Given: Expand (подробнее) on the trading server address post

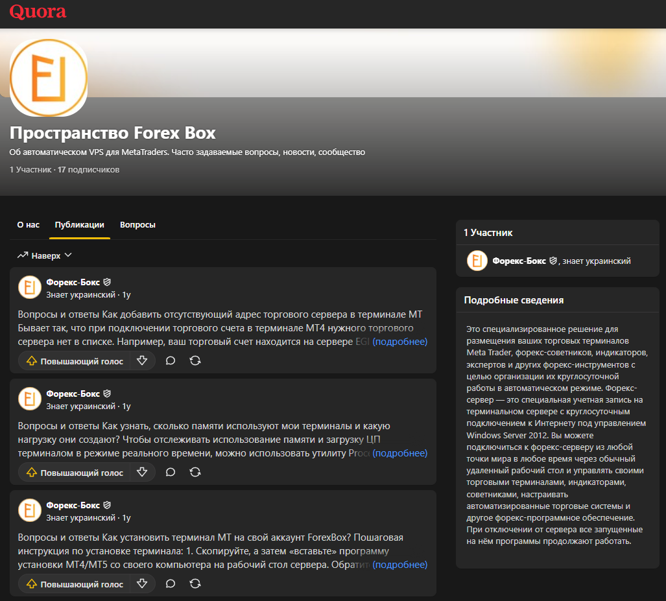Looking at the screenshot, I should point(399,342).
